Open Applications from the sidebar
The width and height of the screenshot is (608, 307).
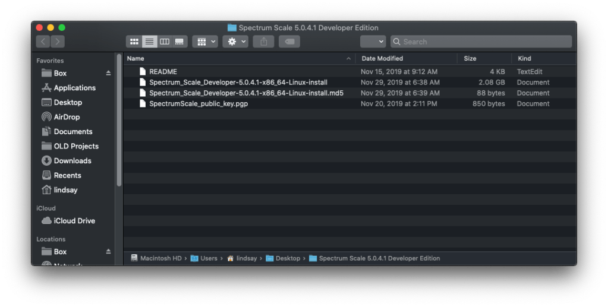point(74,88)
